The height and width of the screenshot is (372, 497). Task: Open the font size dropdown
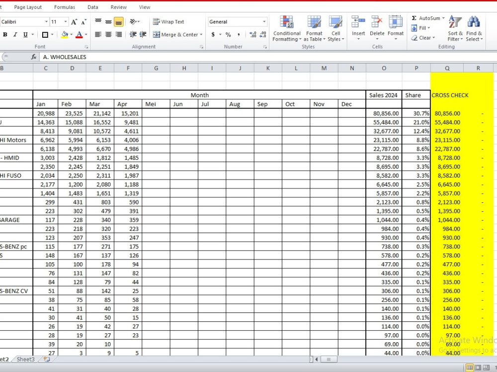click(x=66, y=22)
